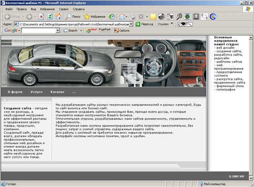Image resolution: width=254 pixels, height=187 pixels.
Task: Expand the Google search box dropdown
Action: click(x=58, y=30)
